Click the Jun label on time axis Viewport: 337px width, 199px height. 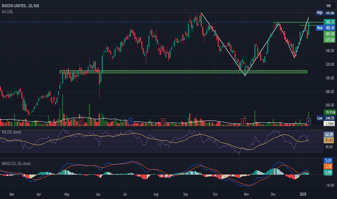click(98, 194)
